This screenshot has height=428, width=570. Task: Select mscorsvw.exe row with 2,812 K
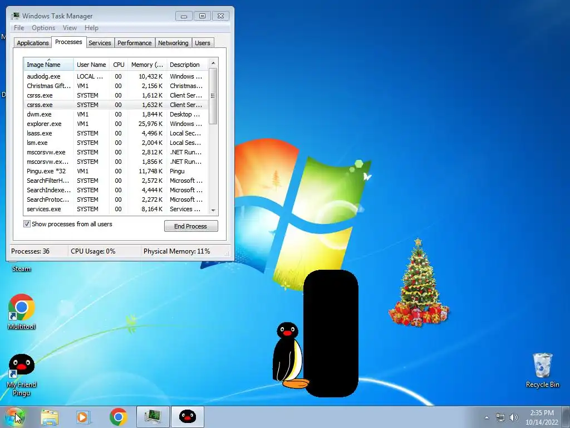(116, 152)
